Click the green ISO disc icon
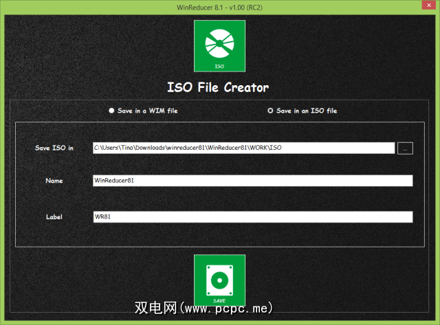This screenshot has width=440, height=325. (219, 46)
